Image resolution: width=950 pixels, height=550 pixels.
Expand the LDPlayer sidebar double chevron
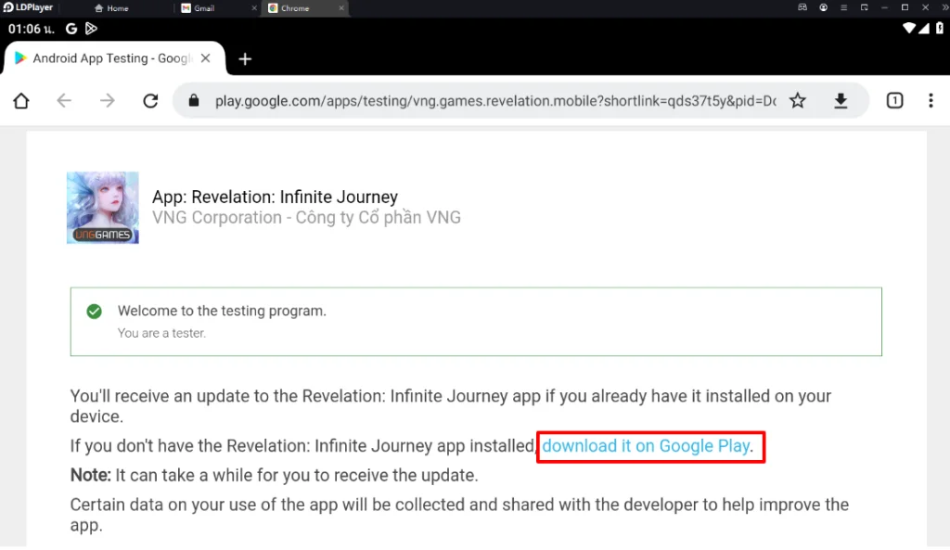click(944, 7)
